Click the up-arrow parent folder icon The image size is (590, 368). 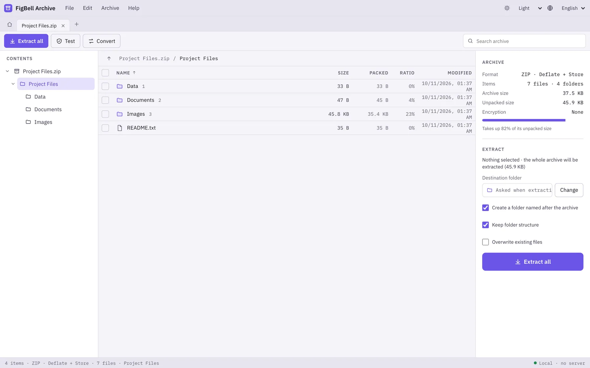[109, 59]
